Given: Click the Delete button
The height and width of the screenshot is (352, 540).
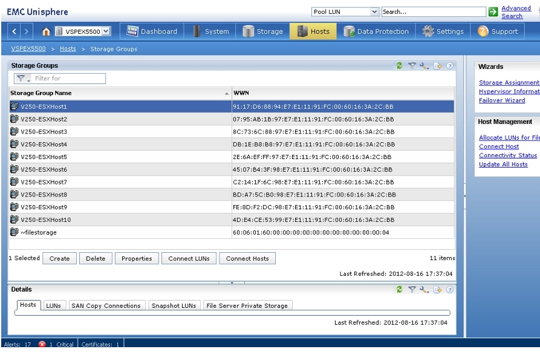Looking at the screenshot, I should pyautogui.click(x=96, y=258).
